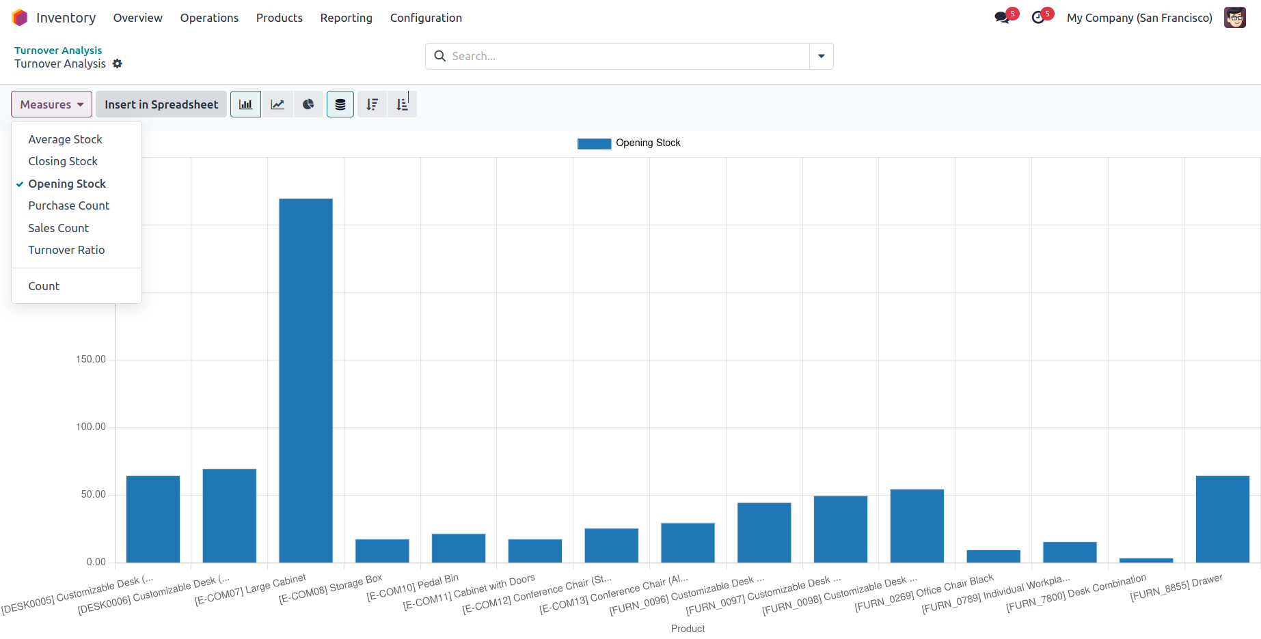Sort chart in ascending order

click(402, 104)
